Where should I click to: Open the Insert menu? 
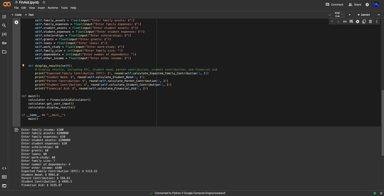click(41, 8)
